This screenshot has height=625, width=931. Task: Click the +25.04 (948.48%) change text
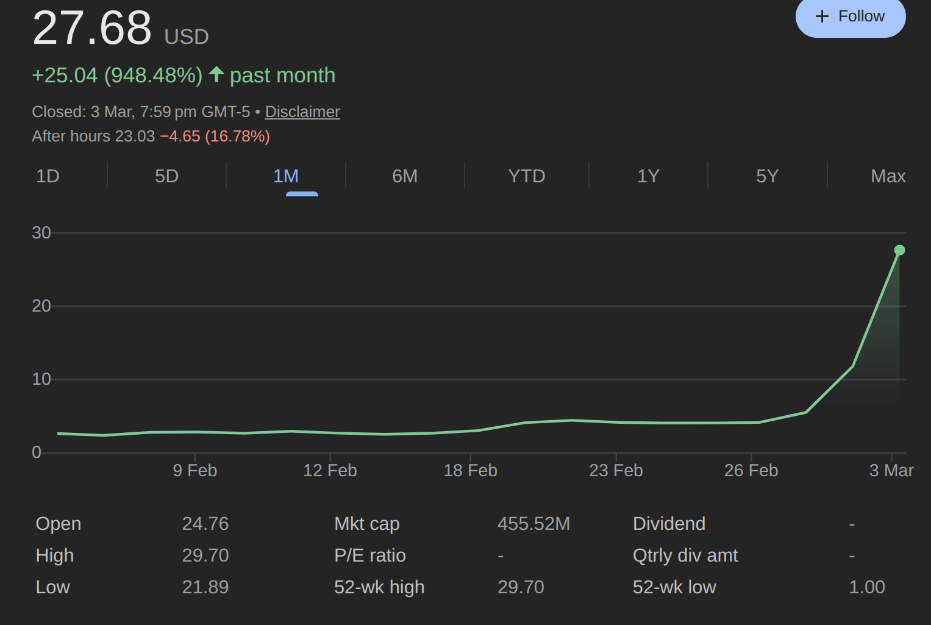(117, 75)
